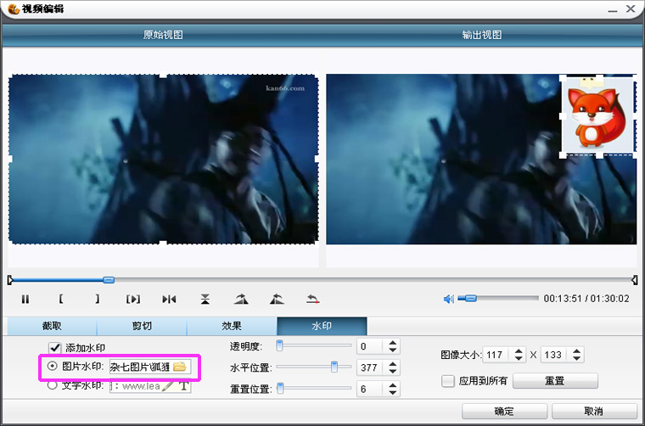The image size is (645, 426).
Task: Pause the video playback
Action: [25, 299]
